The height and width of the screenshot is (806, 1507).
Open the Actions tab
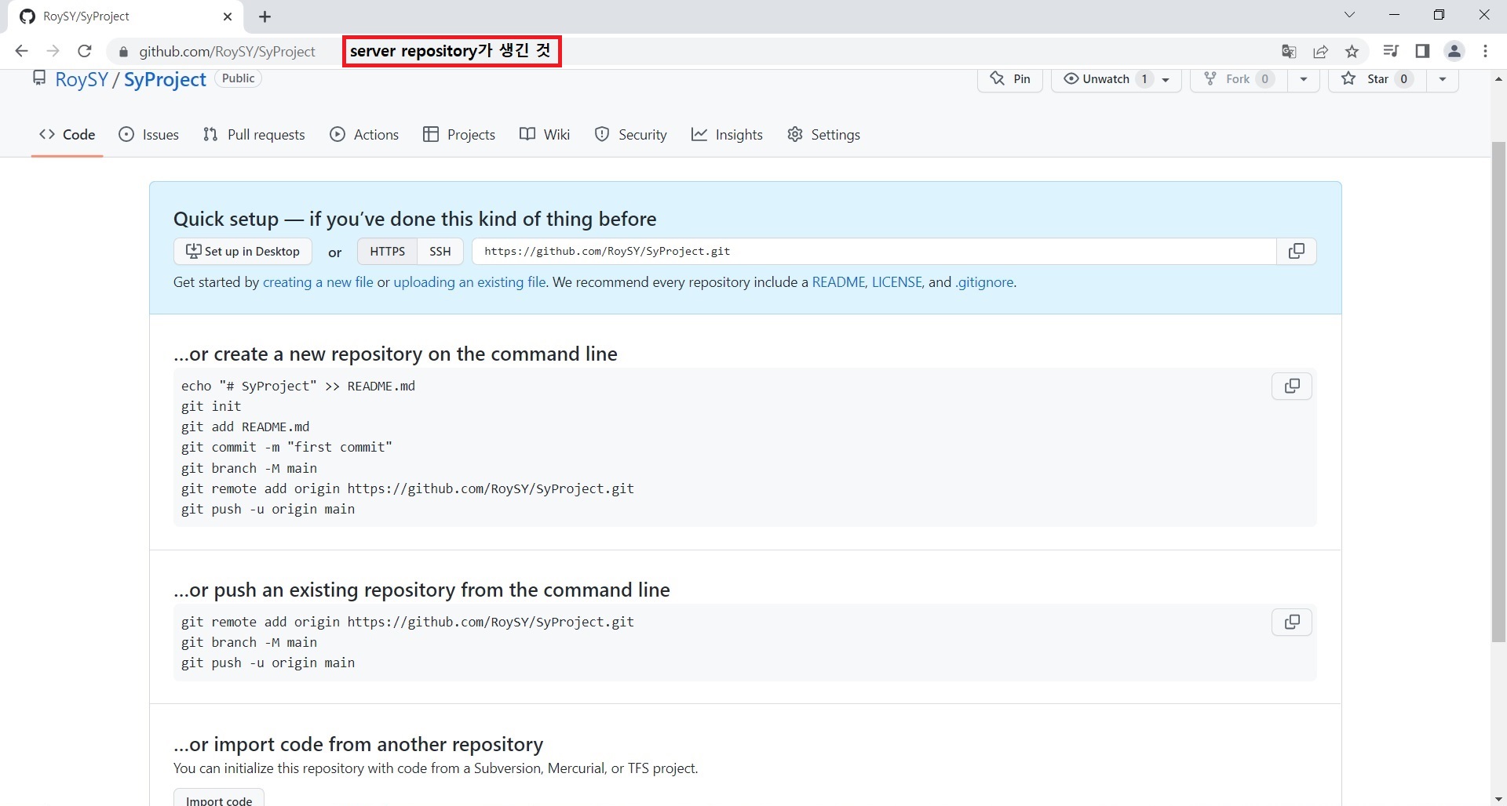tap(365, 135)
